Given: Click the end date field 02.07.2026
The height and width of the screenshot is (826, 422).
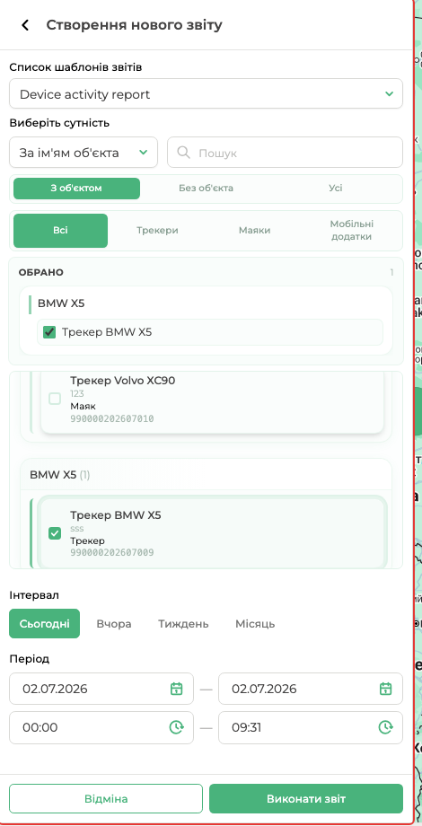Looking at the screenshot, I should 311,689.
